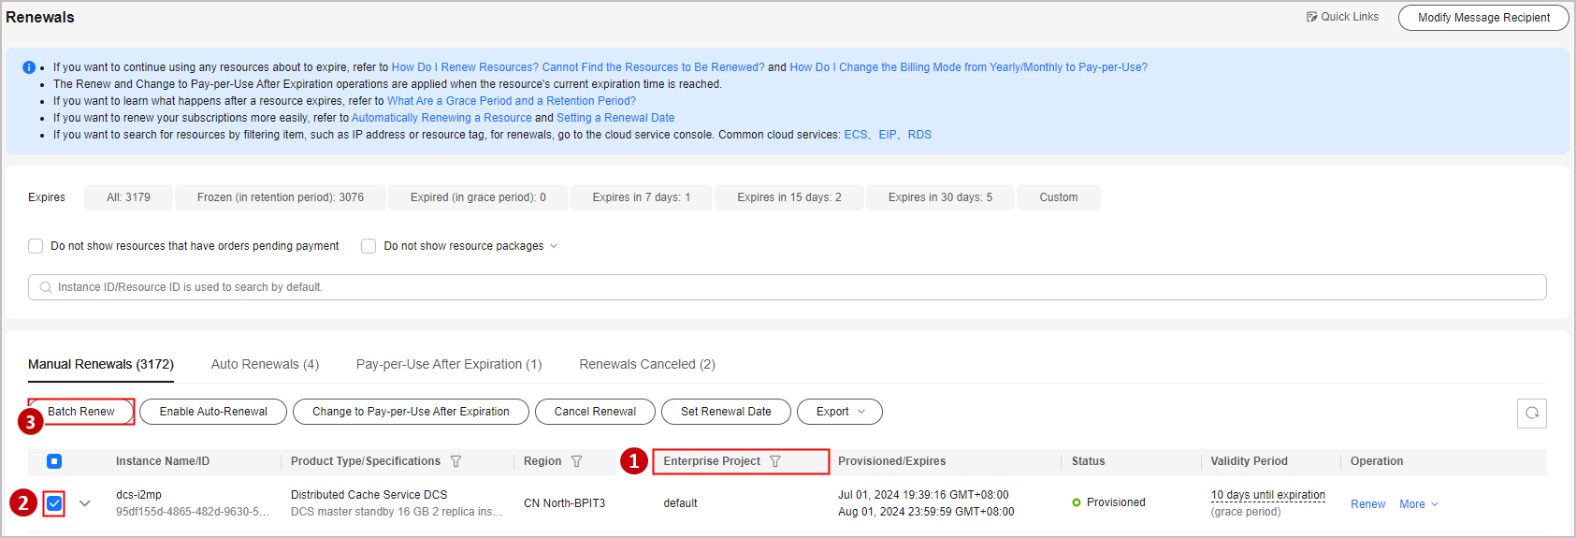Check 'Do not show resource packages' box
Viewport: 1576px width, 538px height.
pyautogui.click(x=369, y=246)
